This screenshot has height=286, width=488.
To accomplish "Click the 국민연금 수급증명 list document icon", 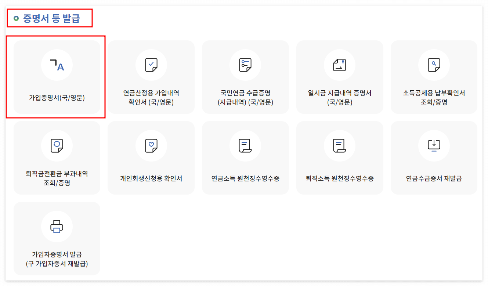I will (245, 65).
